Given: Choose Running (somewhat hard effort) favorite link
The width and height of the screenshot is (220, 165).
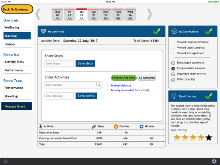Looking at the screenshot, I should [x=130, y=90].
